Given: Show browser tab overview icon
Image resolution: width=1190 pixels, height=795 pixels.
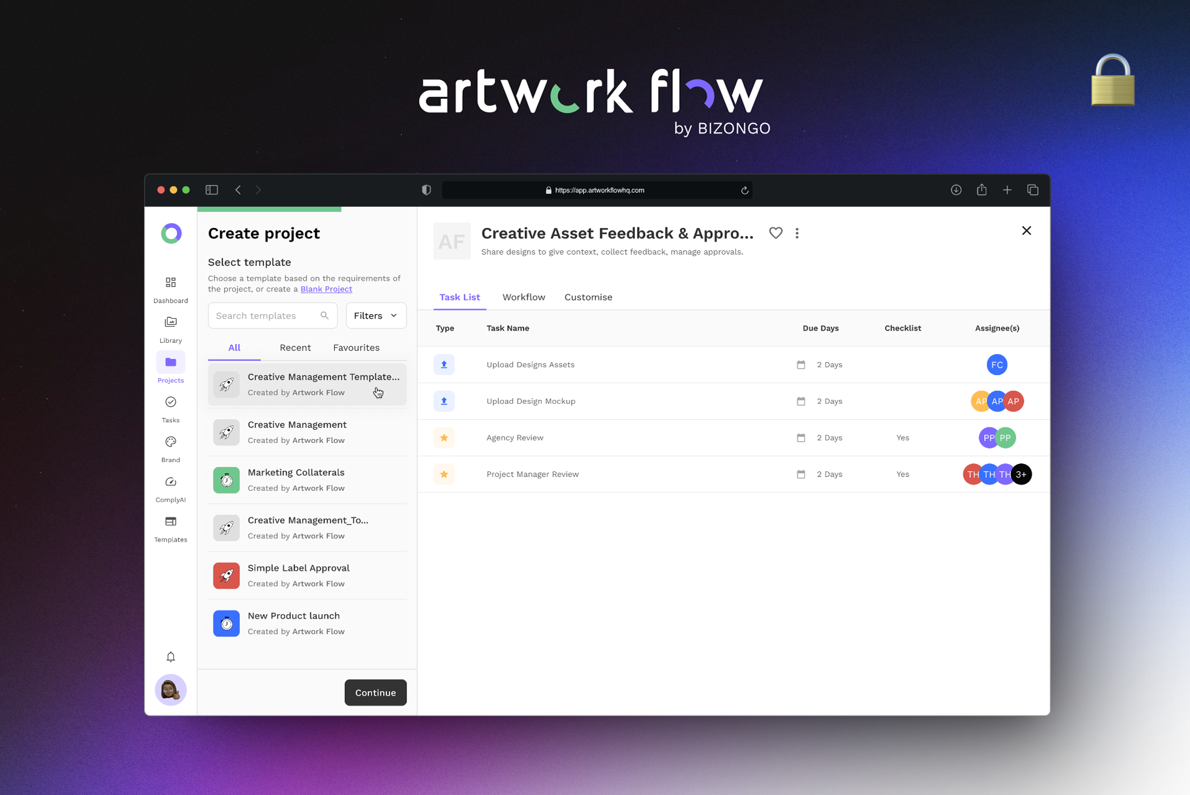Looking at the screenshot, I should tap(1033, 190).
